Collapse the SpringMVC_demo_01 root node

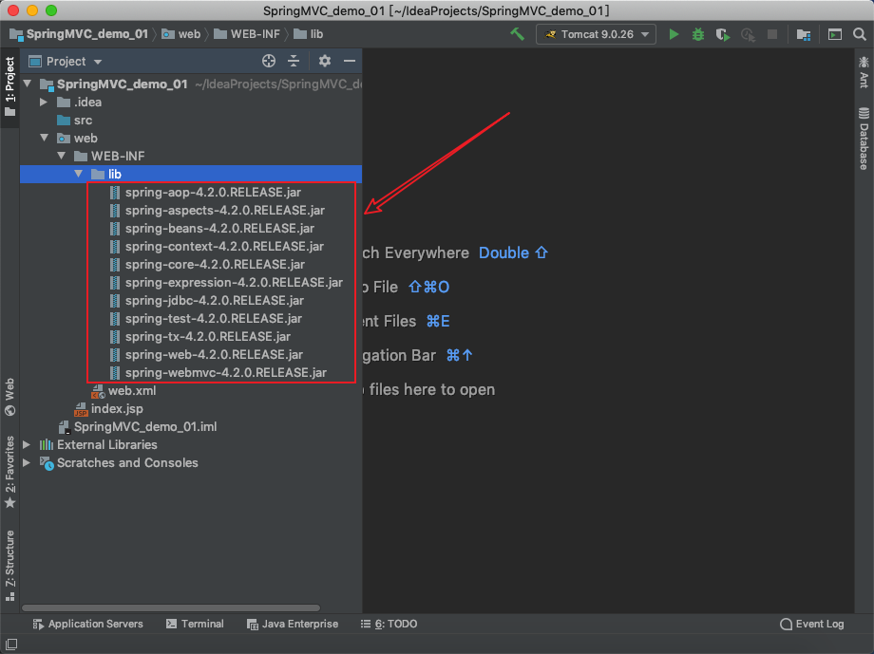pyautogui.click(x=28, y=84)
